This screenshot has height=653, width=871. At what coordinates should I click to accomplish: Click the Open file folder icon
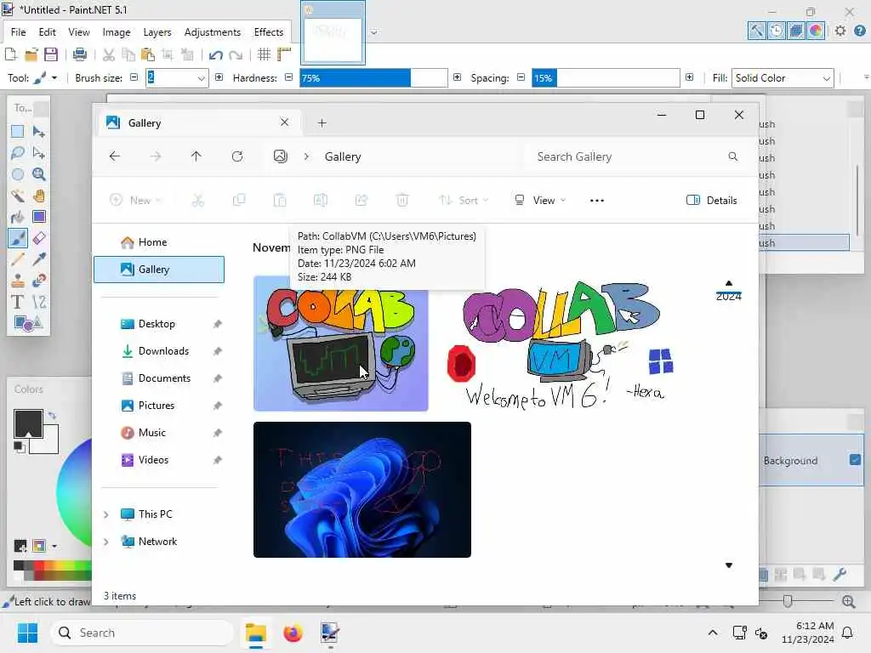(31, 54)
